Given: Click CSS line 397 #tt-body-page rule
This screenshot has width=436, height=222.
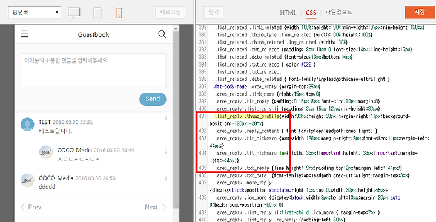Looking at the screenshot, I should [x=268, y=87].
